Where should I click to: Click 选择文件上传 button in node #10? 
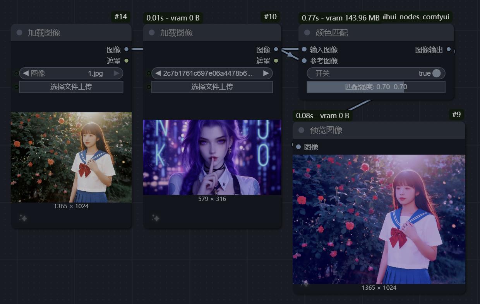point(212,87)
